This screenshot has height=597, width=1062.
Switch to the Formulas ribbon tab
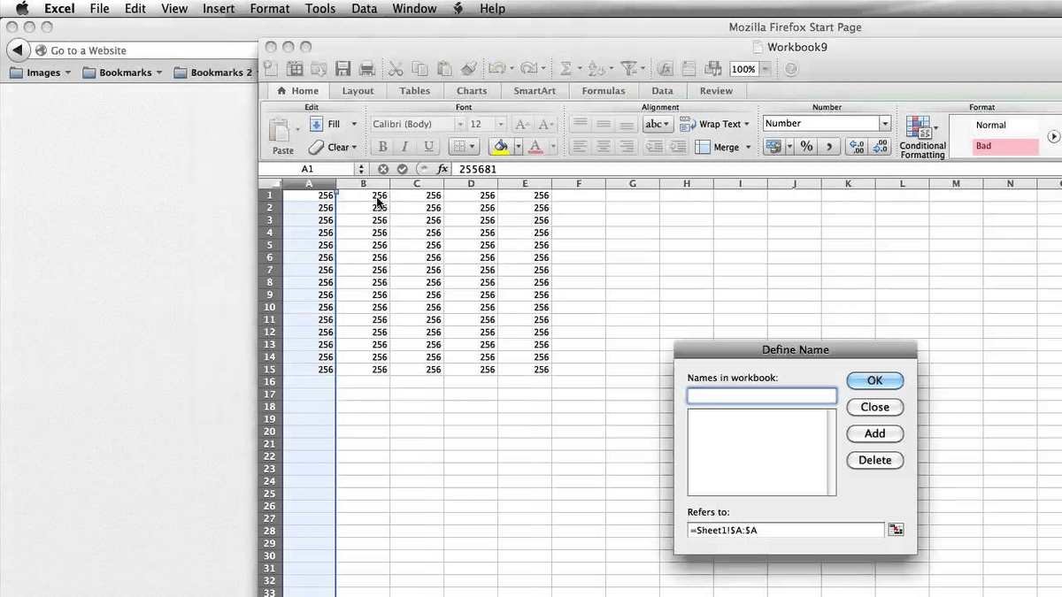[x=603, y=91]
